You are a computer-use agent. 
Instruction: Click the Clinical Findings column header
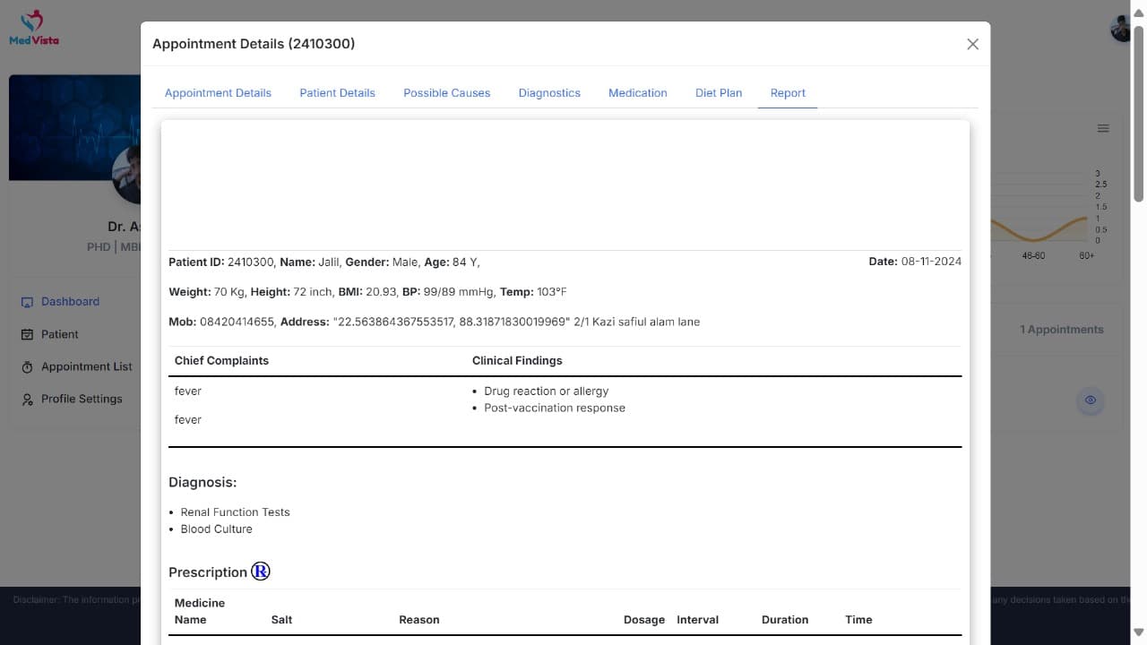pos(517,360)
